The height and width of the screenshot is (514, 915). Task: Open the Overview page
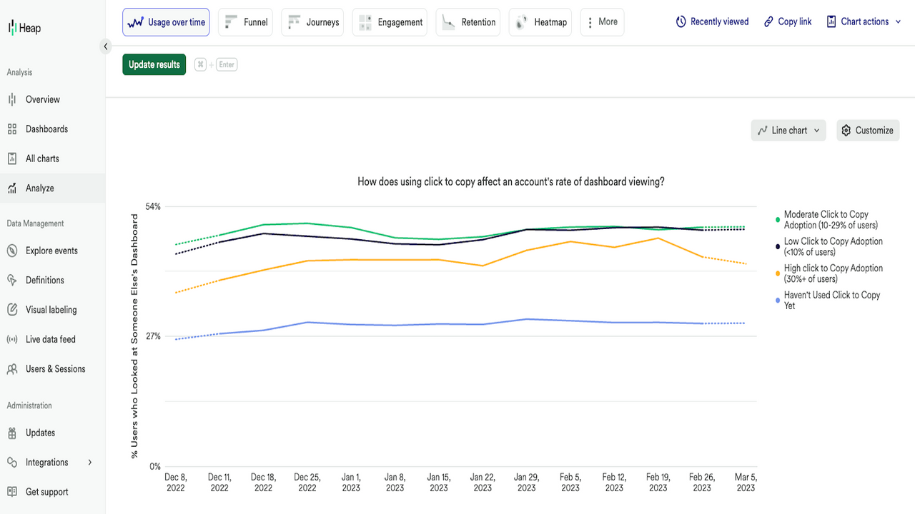pos(43,99)
